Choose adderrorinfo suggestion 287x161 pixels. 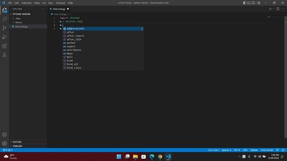point(103,29)
